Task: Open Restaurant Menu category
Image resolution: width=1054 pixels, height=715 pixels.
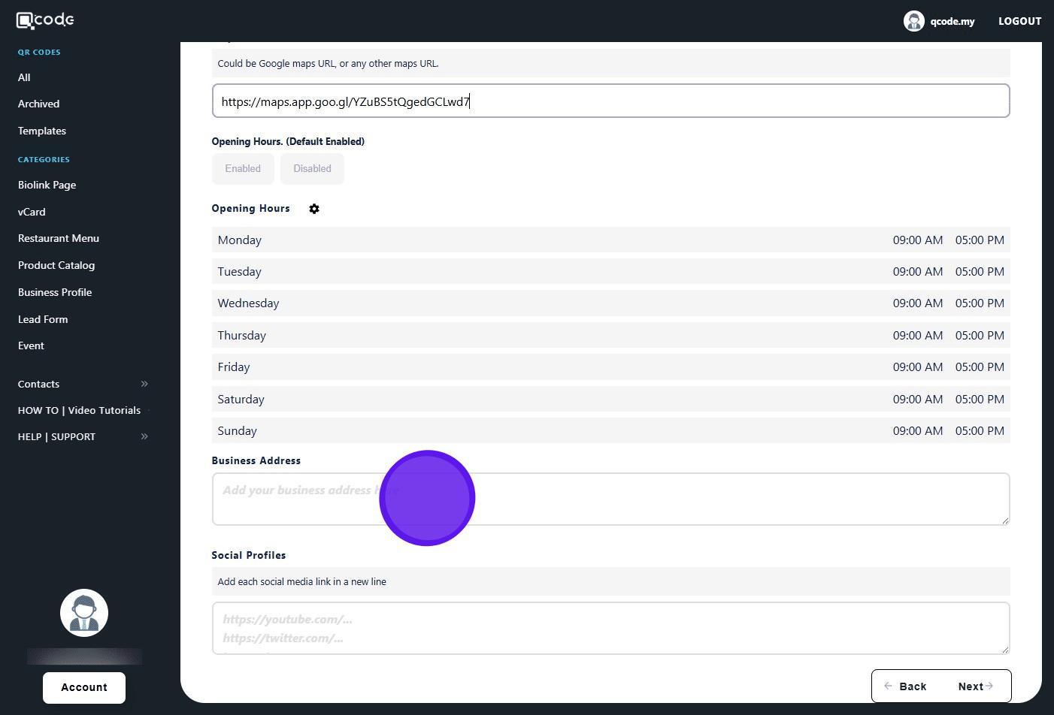Action: pos(59,238)
